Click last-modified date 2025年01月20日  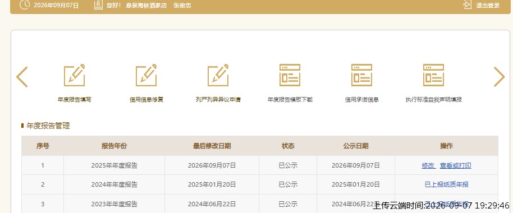click(x=212, y=184)
